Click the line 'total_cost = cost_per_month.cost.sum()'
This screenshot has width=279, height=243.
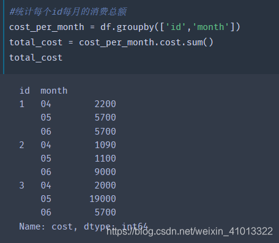click(111, 42)
